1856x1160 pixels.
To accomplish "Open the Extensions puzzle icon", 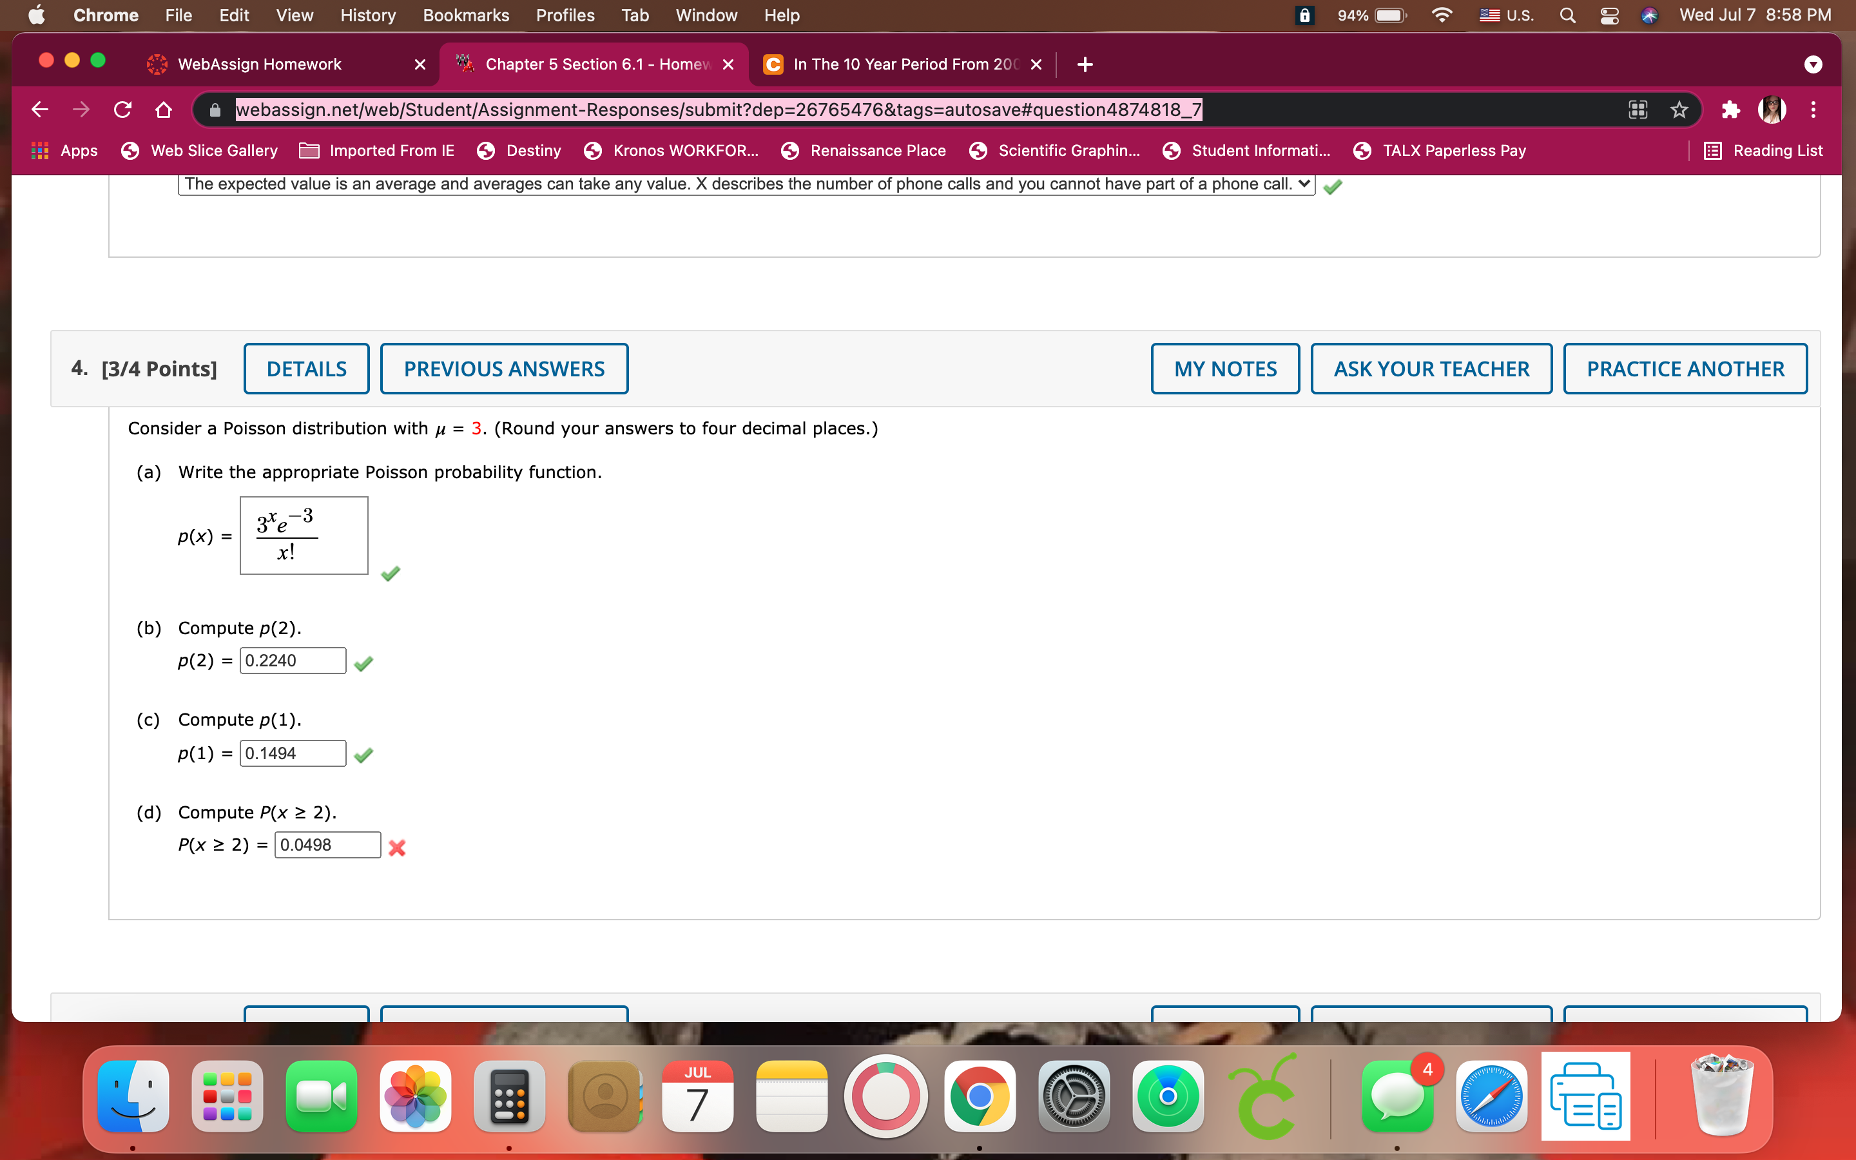I will tap(1730, 109).
